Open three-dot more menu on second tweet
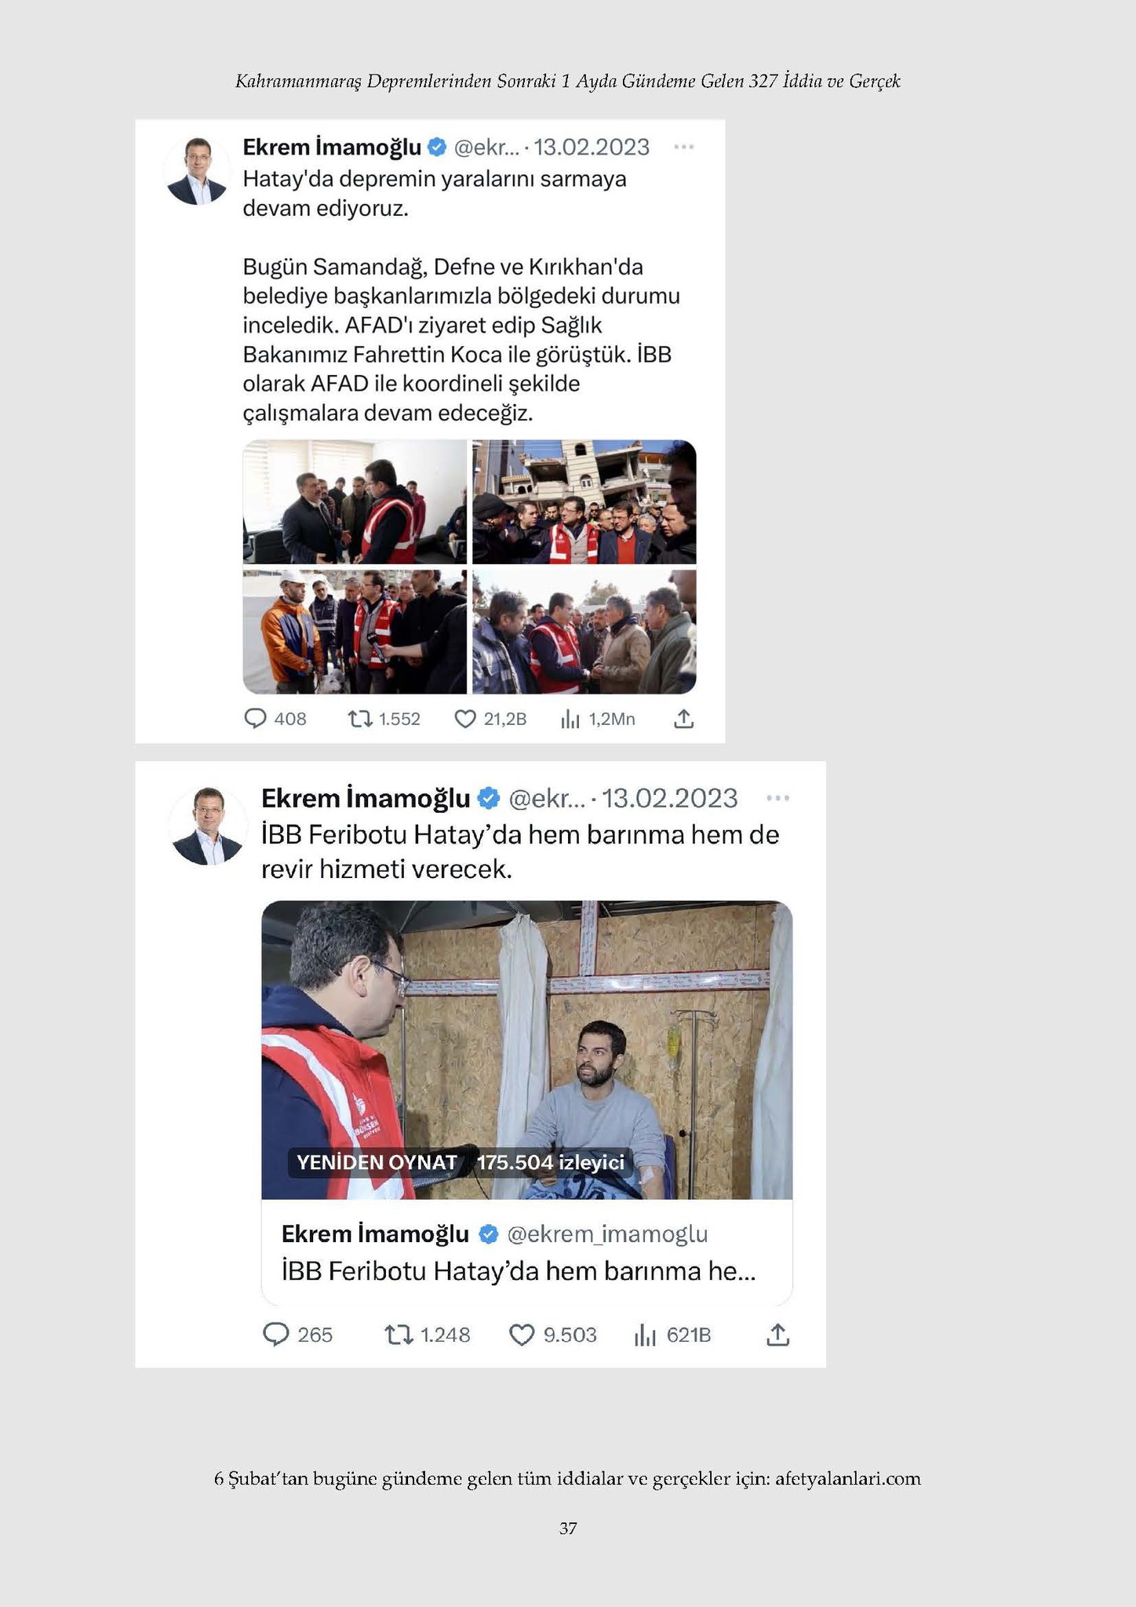Image resolution: width=1136 pixels, height=1607 pixels. click(x=777, y=798)
